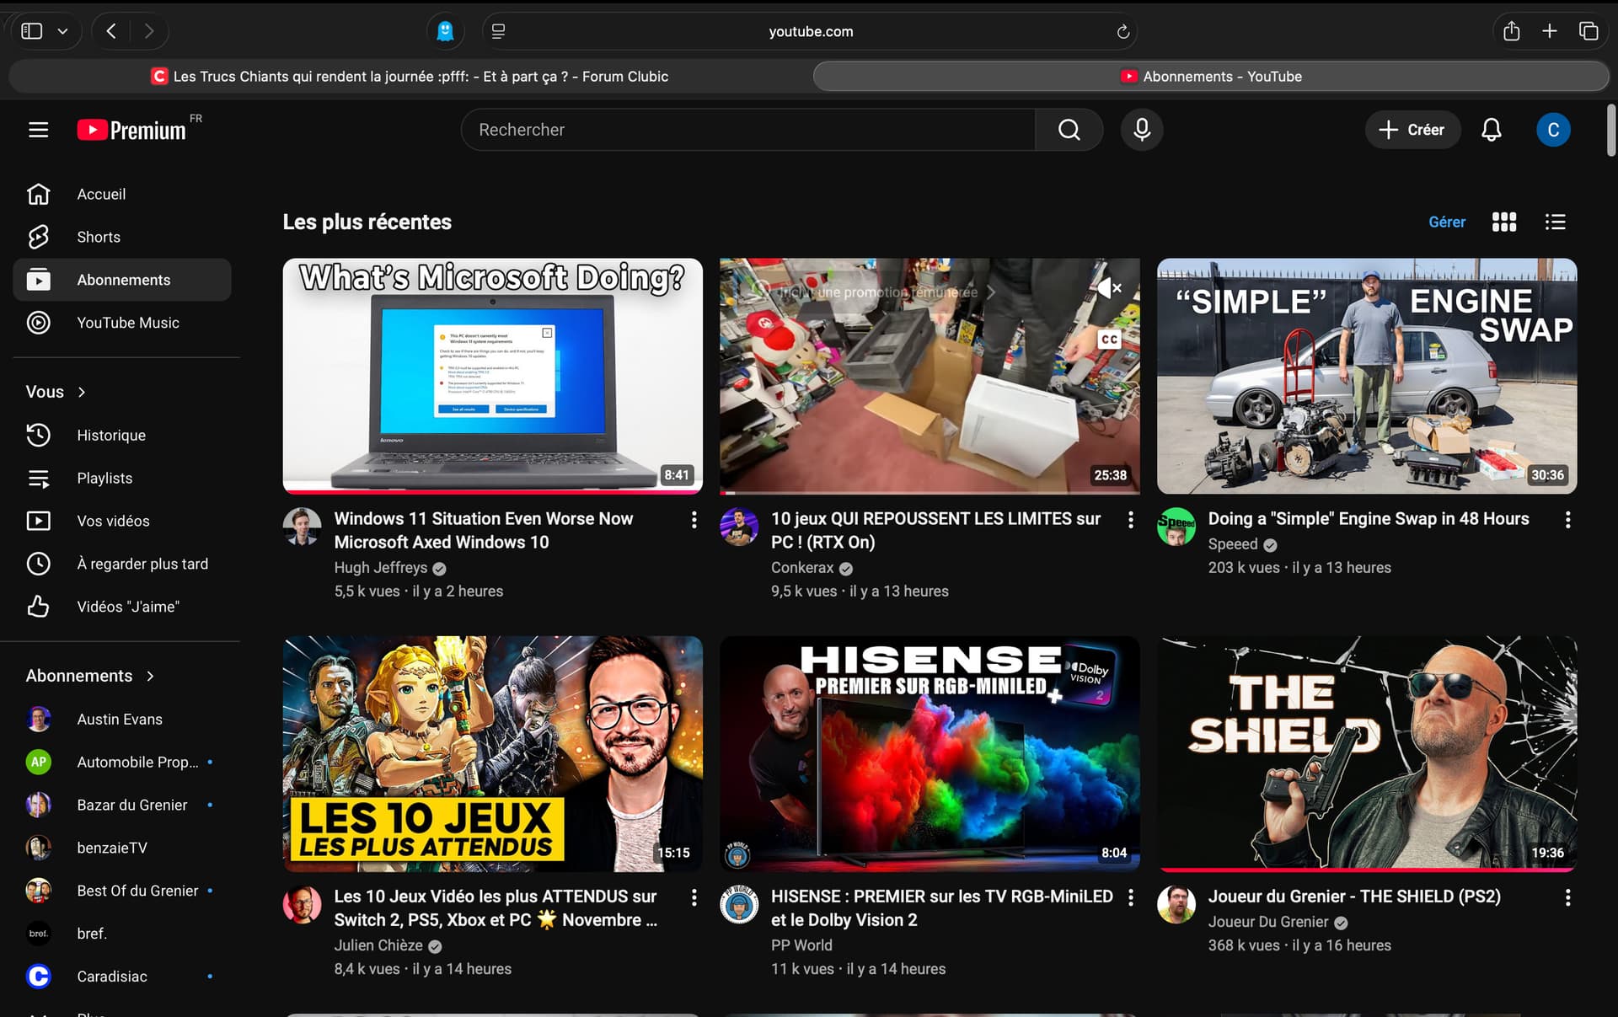
Task: Select Historique in the sidebar
Action: point(110,435)
